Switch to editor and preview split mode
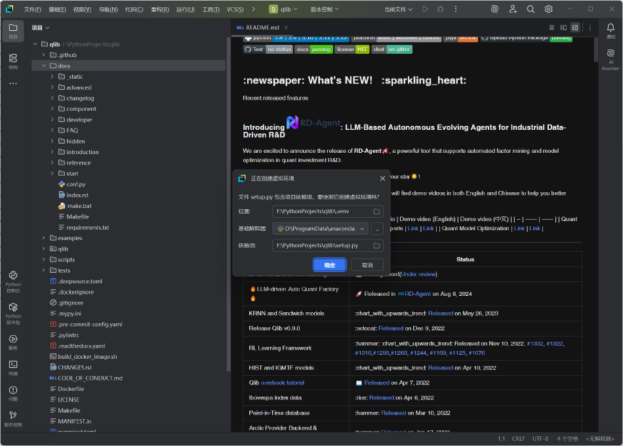 (x=563, y=28)
